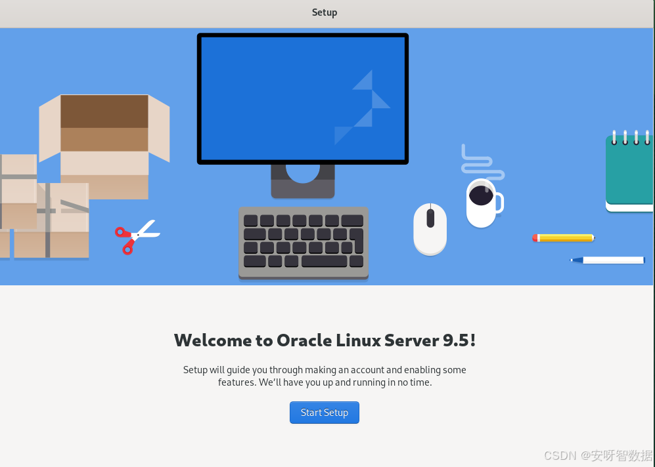
Task: Click the Setup title in header bar
Action: (x=325, y=12)
